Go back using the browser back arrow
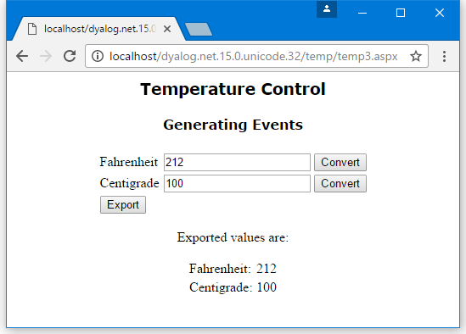466x334 pixels. (x=22, y=56)
